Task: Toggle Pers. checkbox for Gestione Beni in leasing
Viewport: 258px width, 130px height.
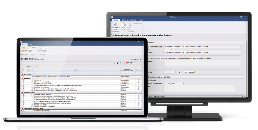Action: [139, 94]
